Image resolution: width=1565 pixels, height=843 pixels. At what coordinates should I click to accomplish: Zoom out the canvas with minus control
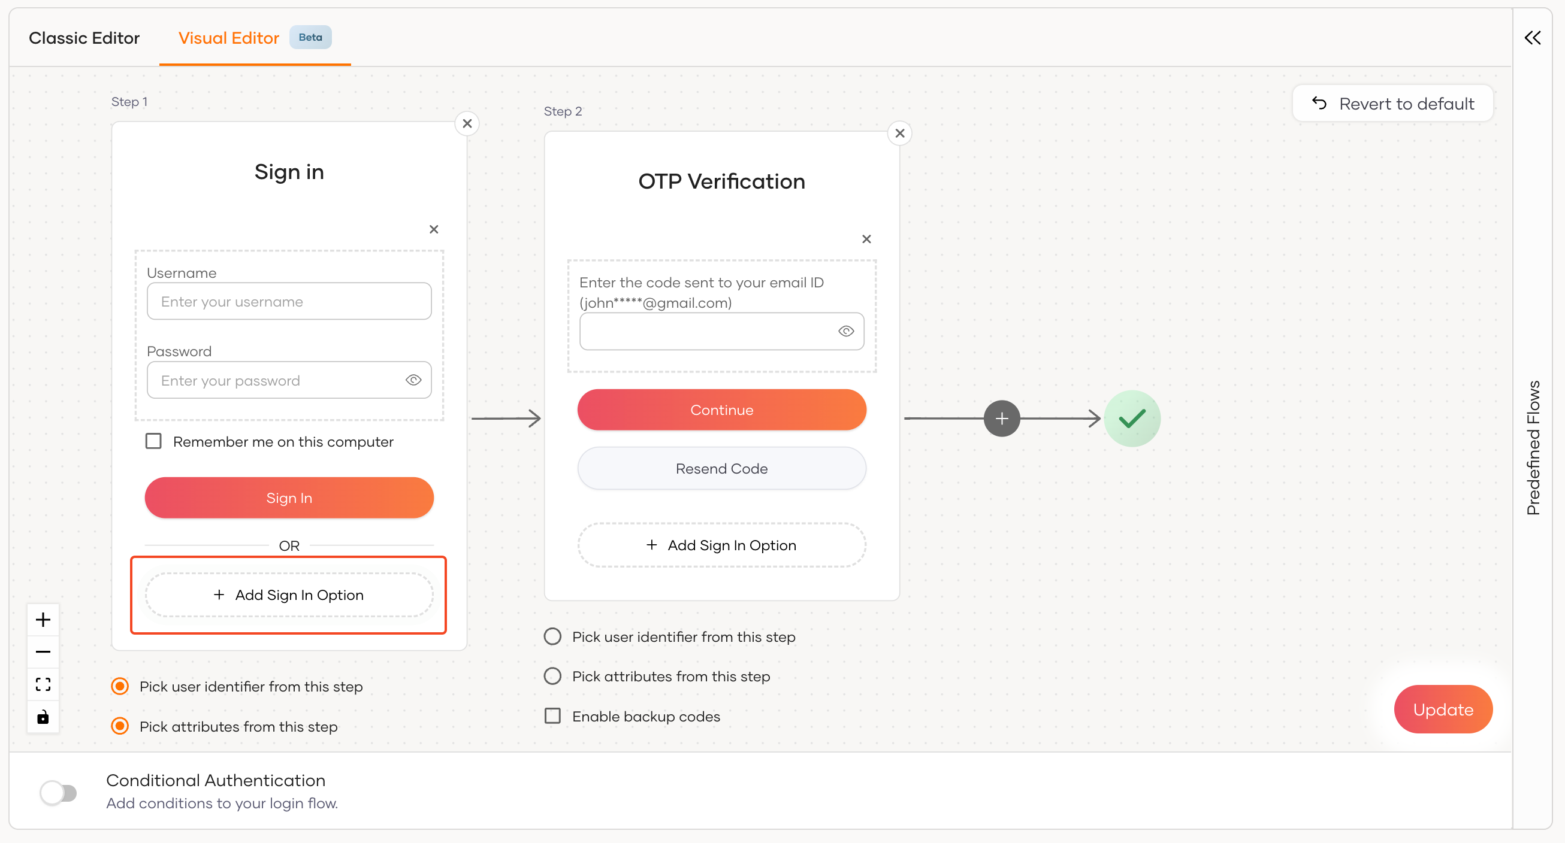click(43, 652)
